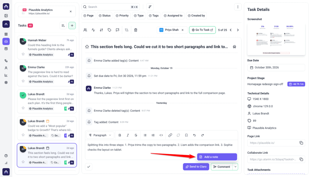Add a Type filter
Viewport: 311px width, 177px height.
(138, 16)
